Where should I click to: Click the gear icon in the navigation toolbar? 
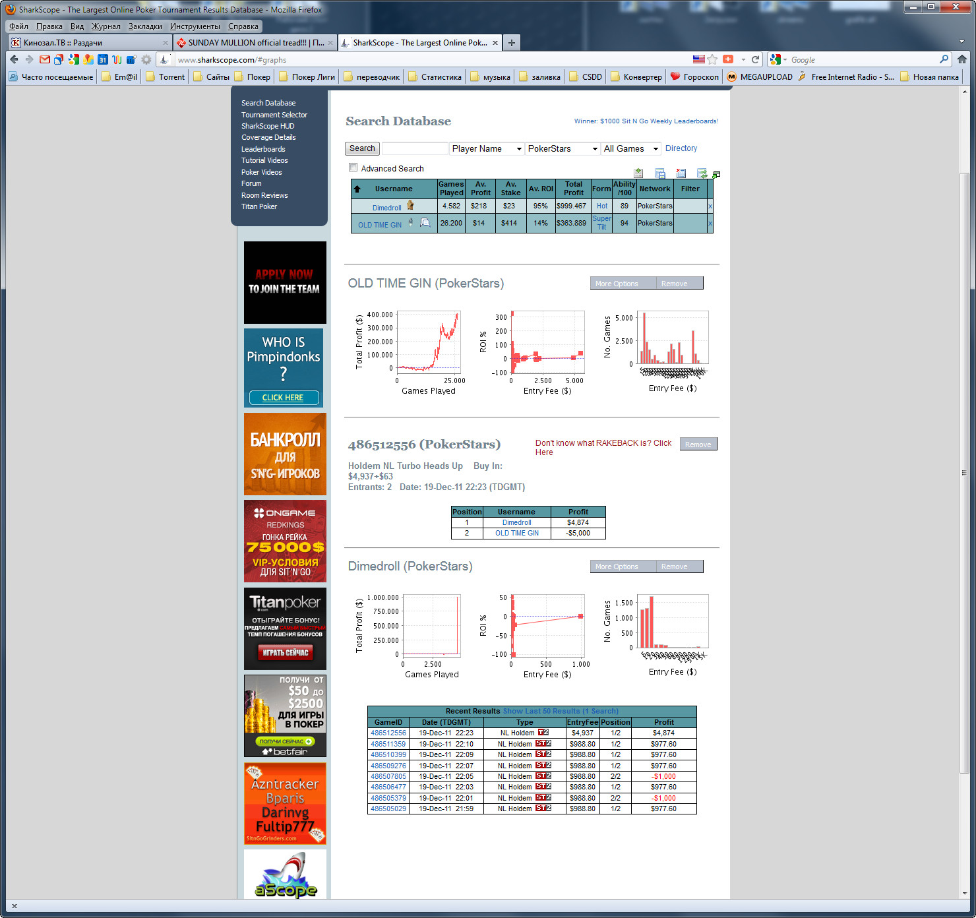click(146, 59)
